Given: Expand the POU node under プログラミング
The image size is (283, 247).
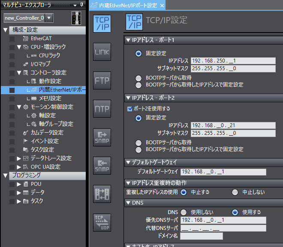Looking at the screenshot, I should 19,184.
